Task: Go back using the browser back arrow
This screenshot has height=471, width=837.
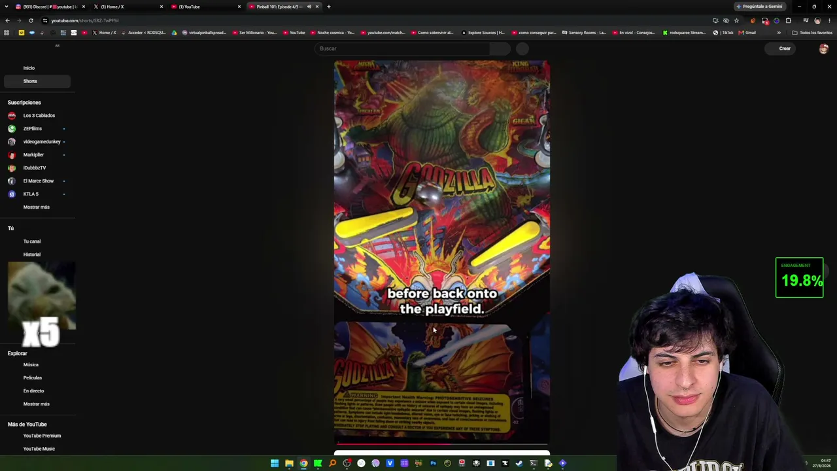Action: coord(7,20)
